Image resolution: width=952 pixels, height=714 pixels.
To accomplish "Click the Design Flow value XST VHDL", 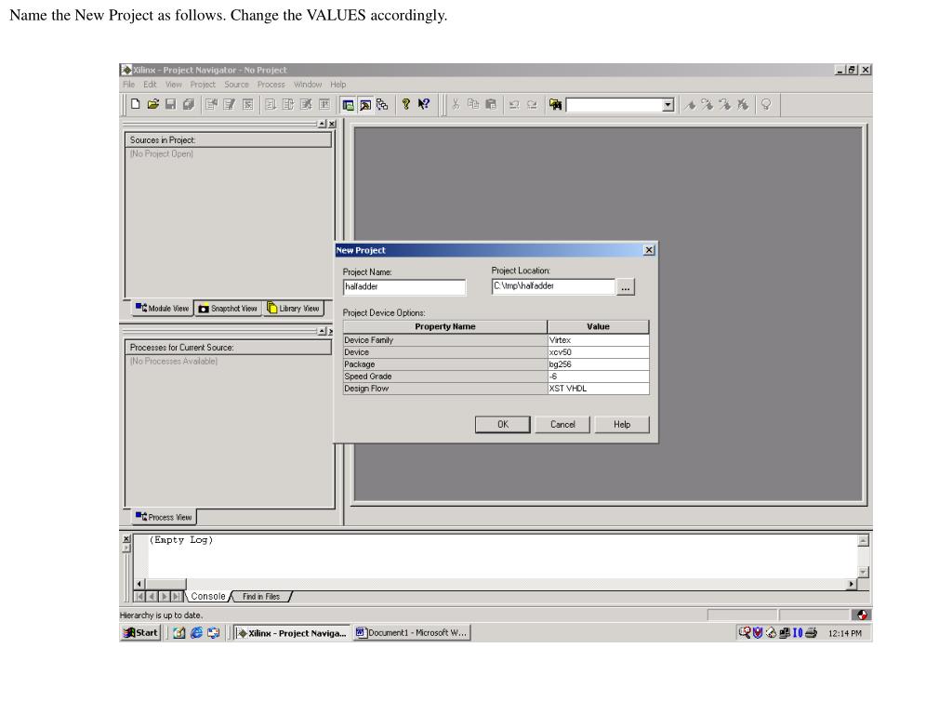I will click(x=598, y=389).
